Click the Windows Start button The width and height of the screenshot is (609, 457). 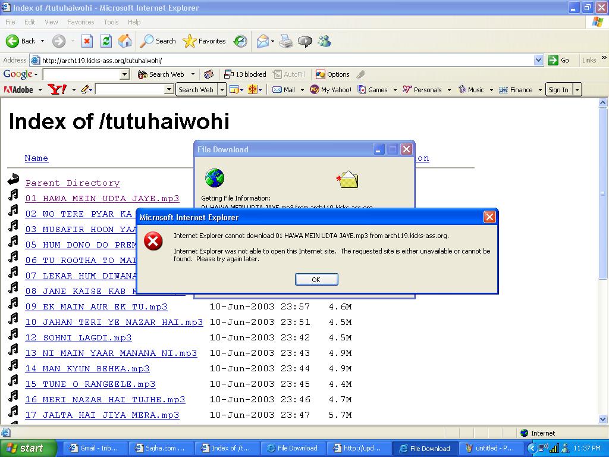28,448
